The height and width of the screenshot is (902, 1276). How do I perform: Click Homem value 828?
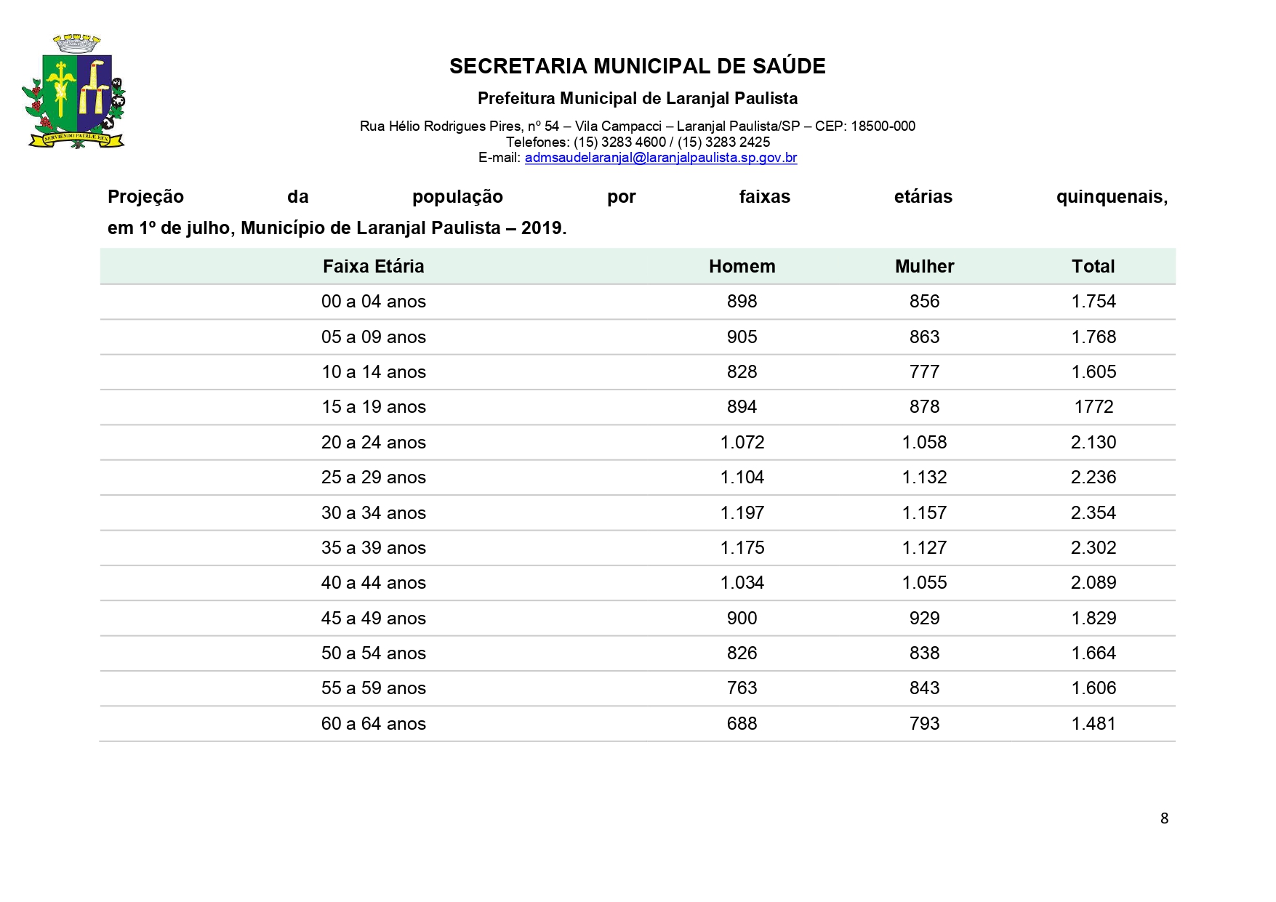(x=742, y=372)
